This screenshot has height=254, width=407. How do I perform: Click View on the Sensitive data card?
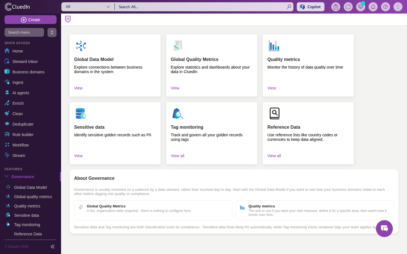[78, 156]
